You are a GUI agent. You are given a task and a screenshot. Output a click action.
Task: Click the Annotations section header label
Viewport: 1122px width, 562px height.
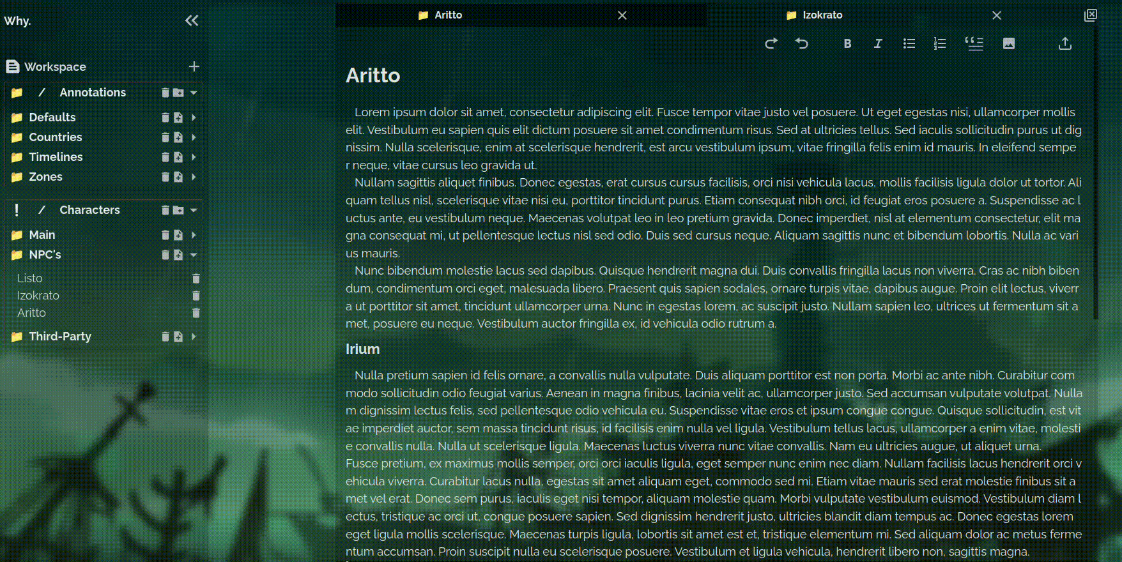coord(93,93)
